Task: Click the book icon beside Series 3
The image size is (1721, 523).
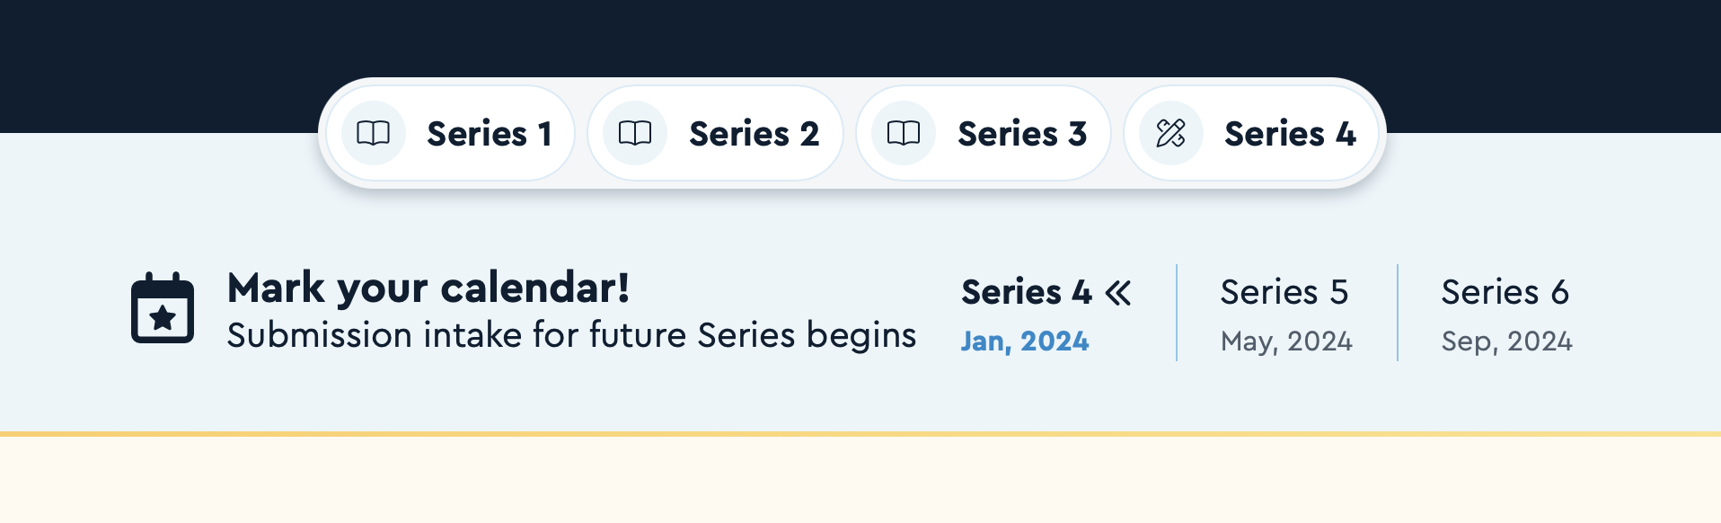Action: point(904,134)
